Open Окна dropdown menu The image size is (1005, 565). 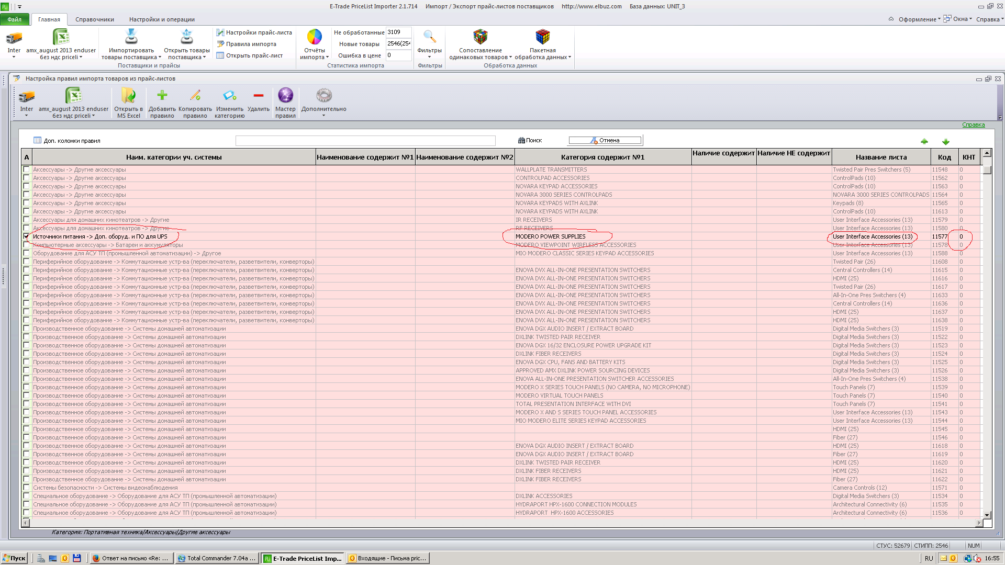tap(958, 19)
